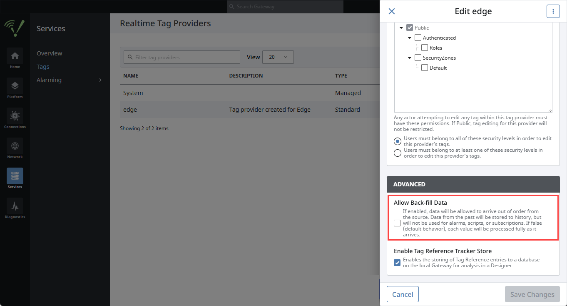567x306 pixels.
Task: Sort by DESCRIPTION column header
Action: [246, 76]
